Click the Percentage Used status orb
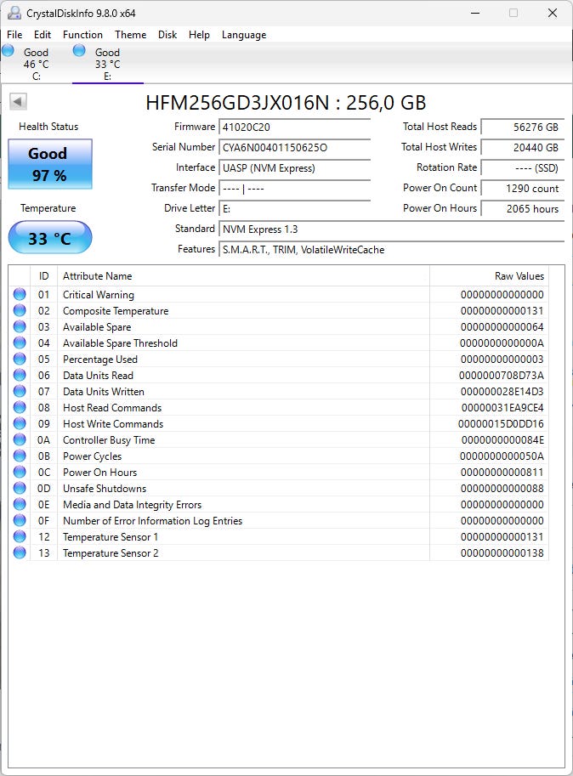Viewport: 573px width, 776px height. (x=20, y=360)
